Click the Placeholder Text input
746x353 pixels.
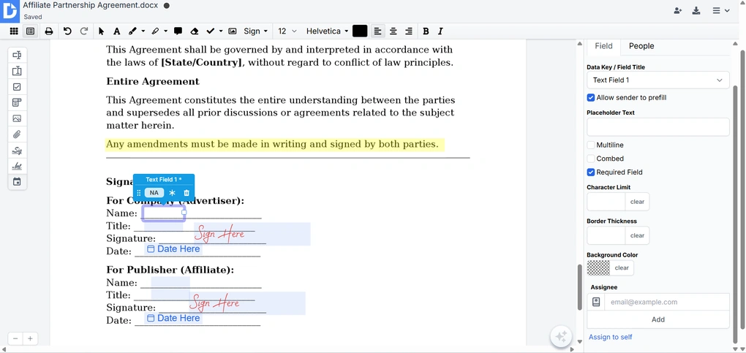658,127
